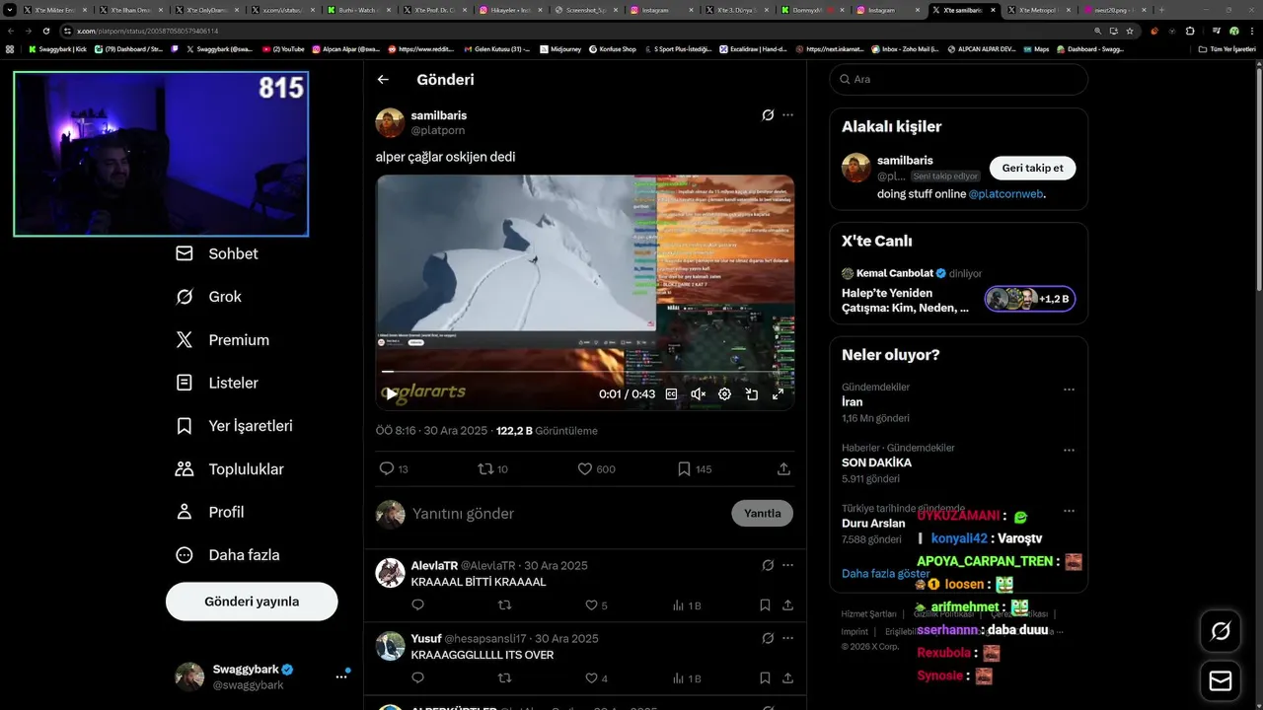Open İran trend options menu
This screenshot has width=1263, height=710.
pyautogui.click(x=1069, y=390)
